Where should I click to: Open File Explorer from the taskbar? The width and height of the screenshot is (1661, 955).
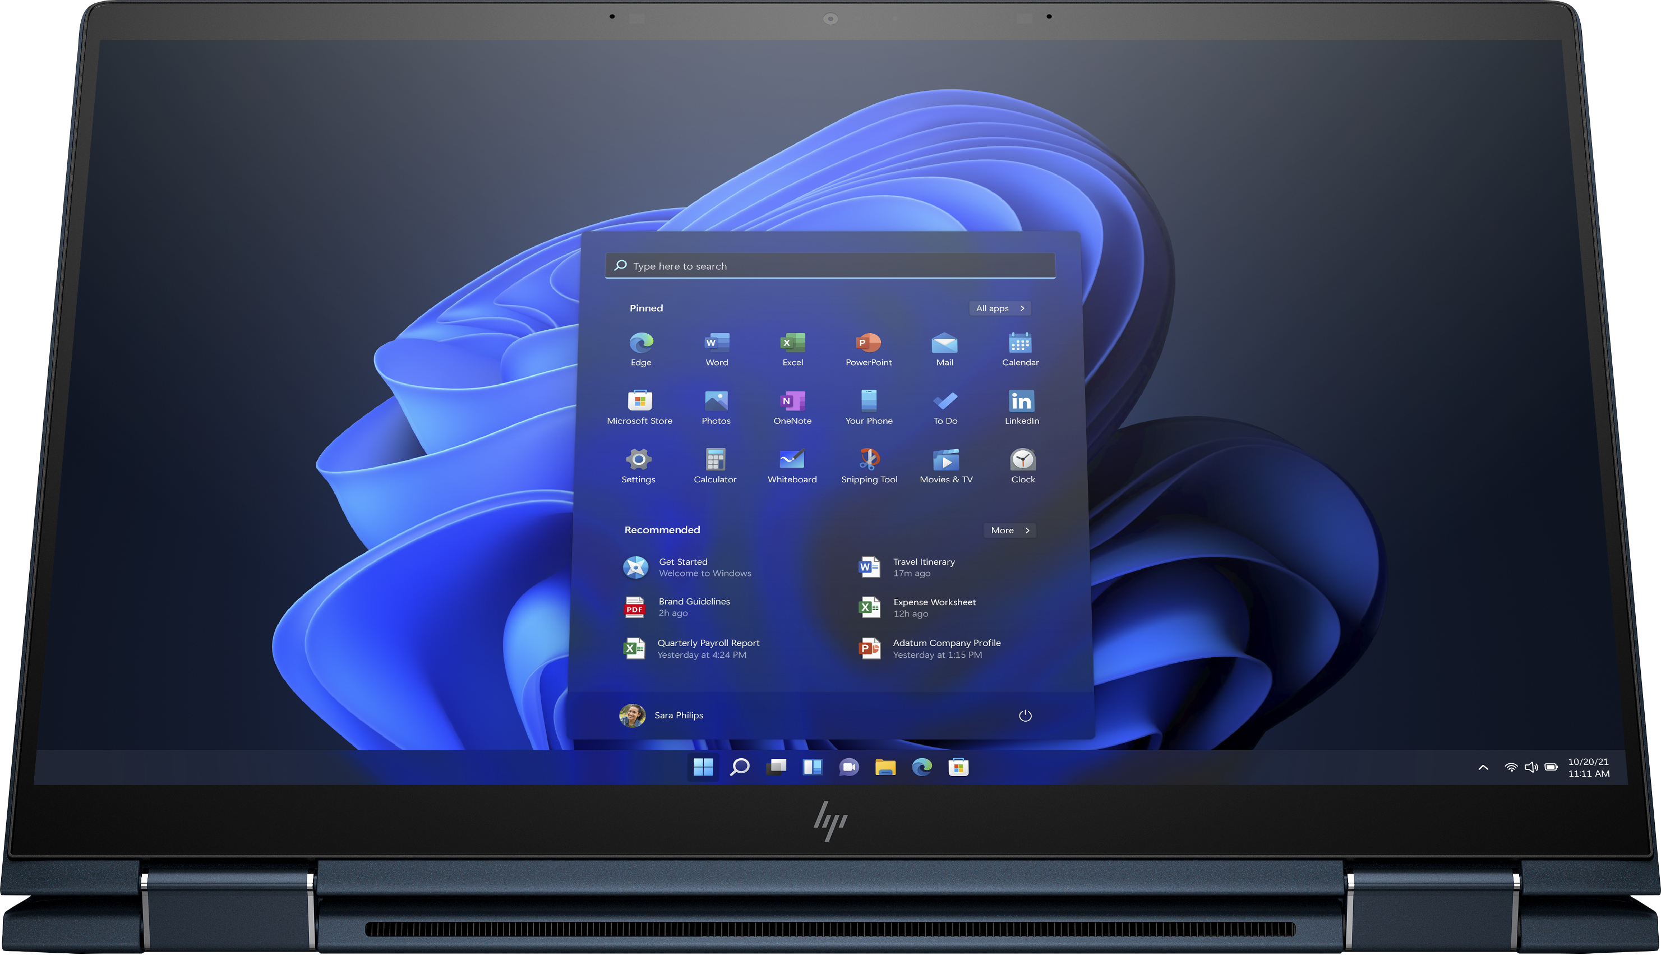[884, 767]
